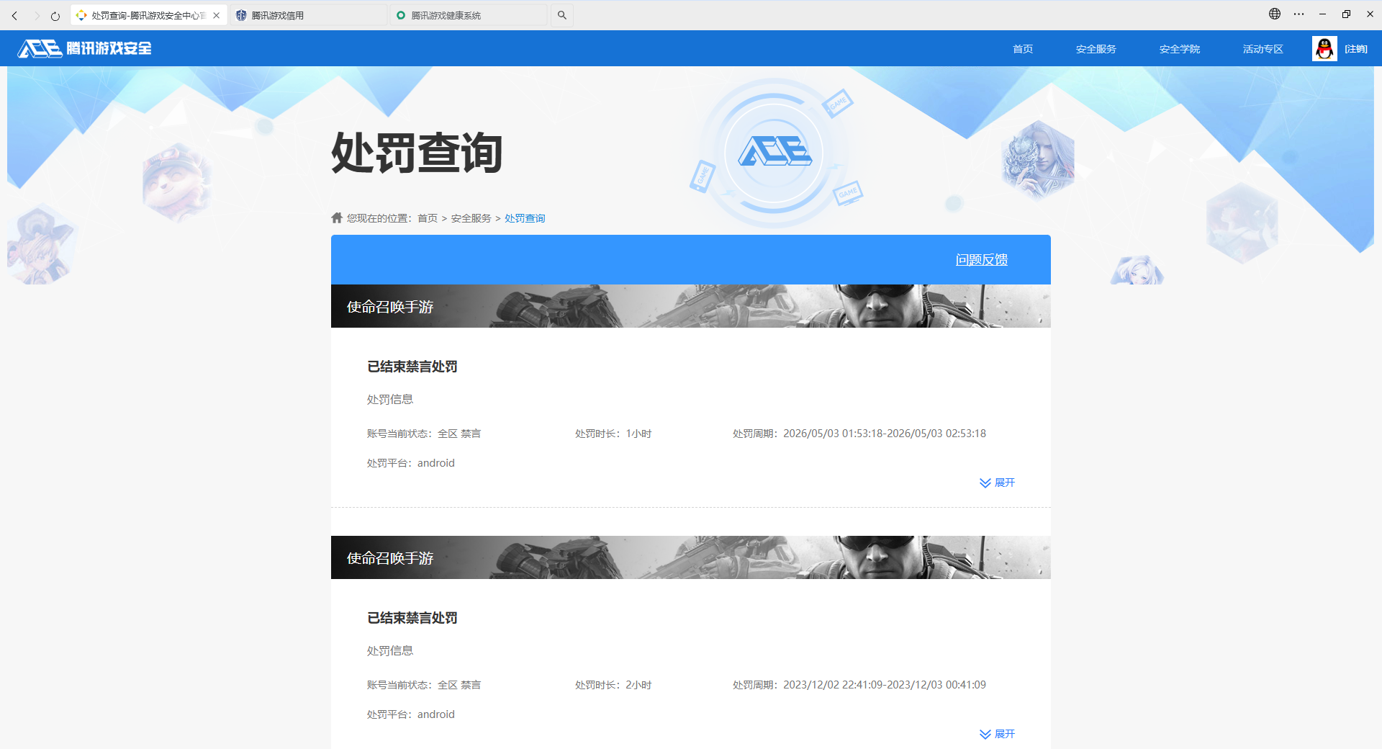Open the 安全服务 navigation menu

tap(1096, 49)
